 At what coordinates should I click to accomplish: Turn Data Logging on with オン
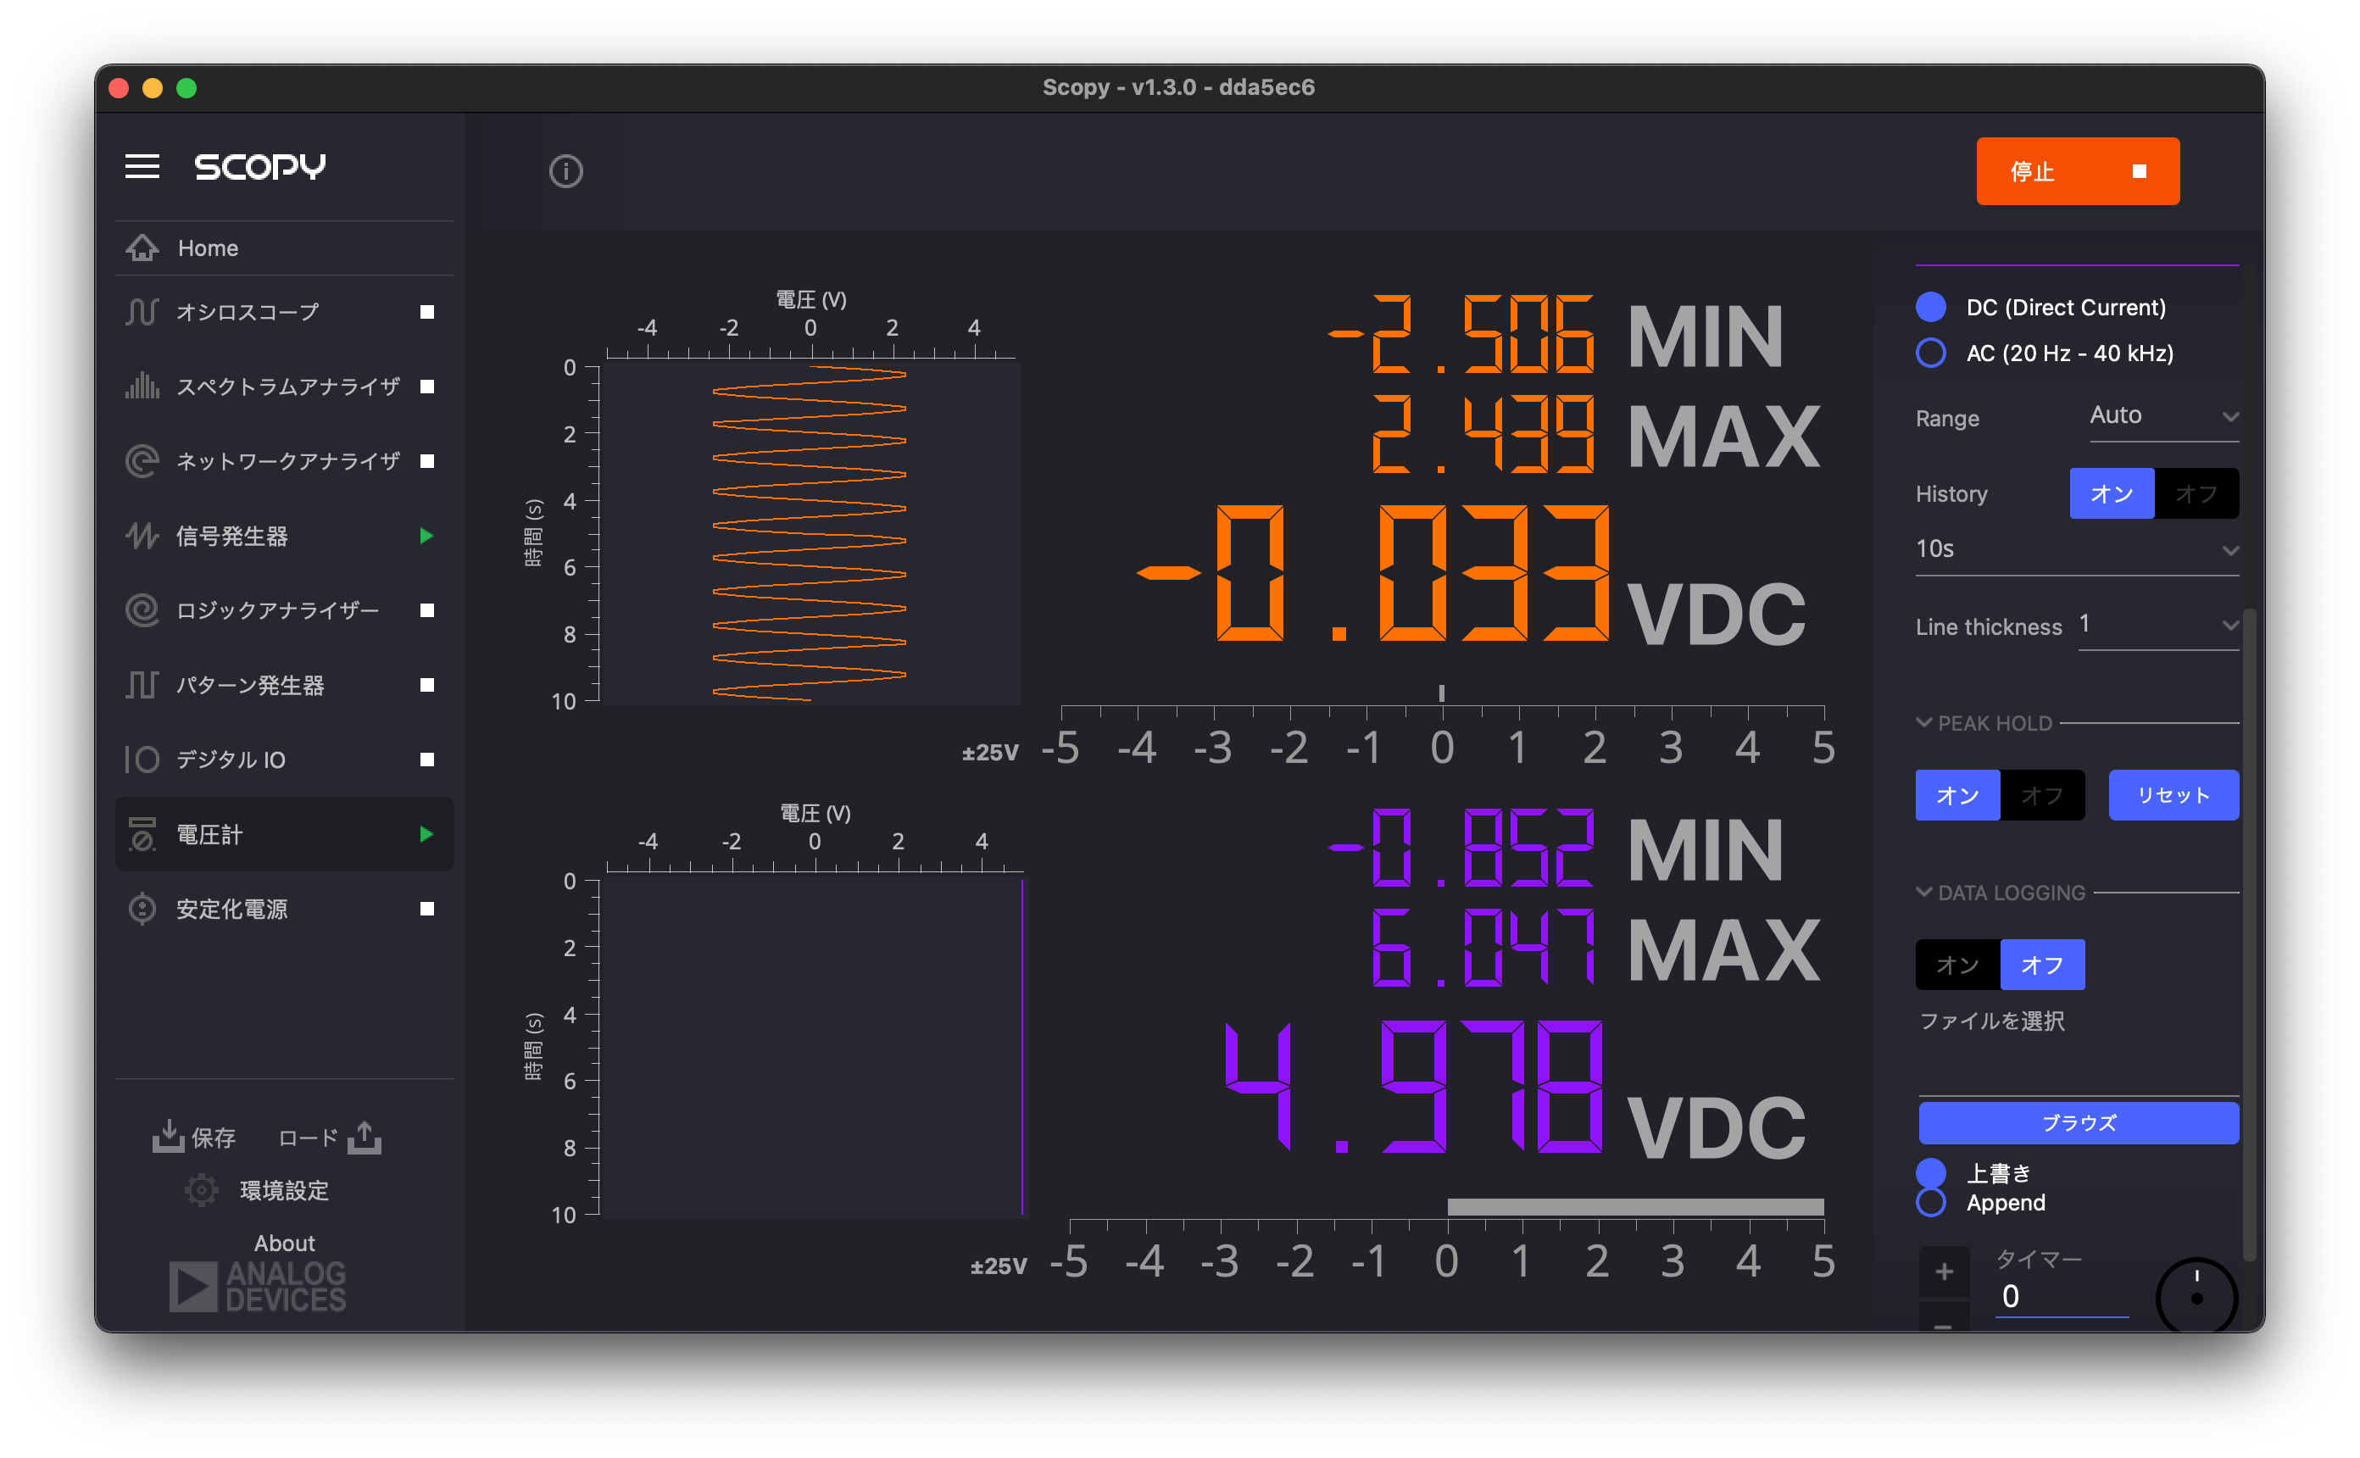tap(1957, 965)
